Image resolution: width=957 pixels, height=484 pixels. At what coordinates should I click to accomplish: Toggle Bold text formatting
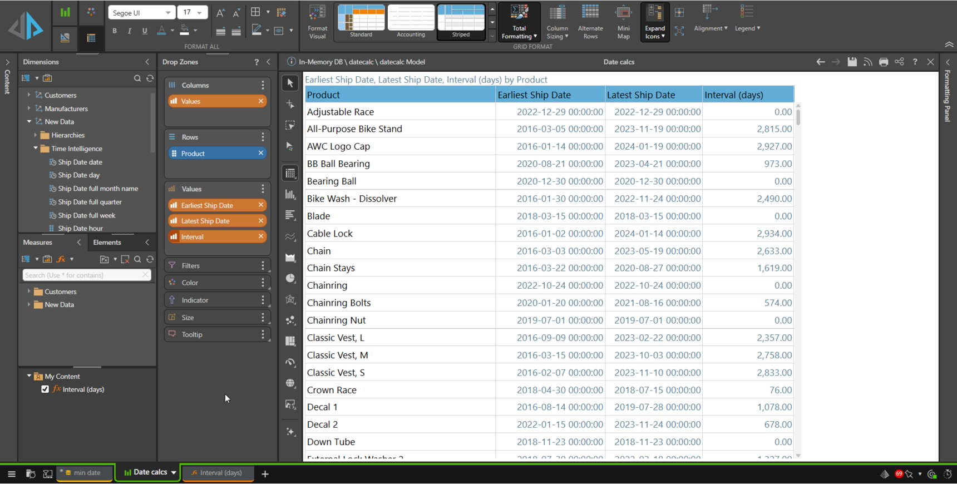(115, 31)
